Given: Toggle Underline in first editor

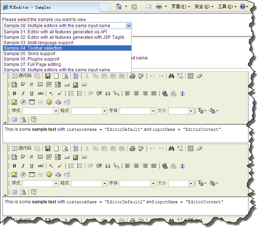Looking at the screenshot, I should pyautogui.click(x=32, y=93).
